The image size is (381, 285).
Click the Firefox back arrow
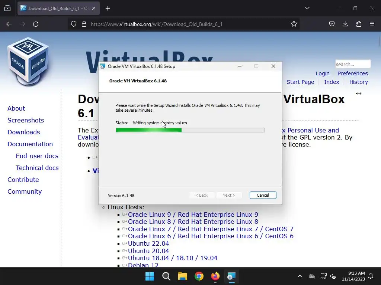click(9, 24)
